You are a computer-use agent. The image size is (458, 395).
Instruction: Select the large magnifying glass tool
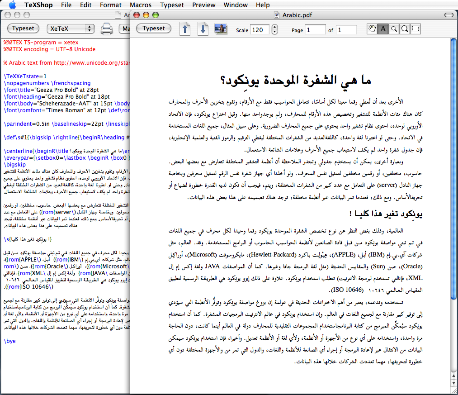[x=405, y=29]
